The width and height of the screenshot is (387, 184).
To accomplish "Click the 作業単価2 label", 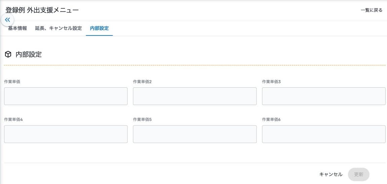I will coord(142,82).
